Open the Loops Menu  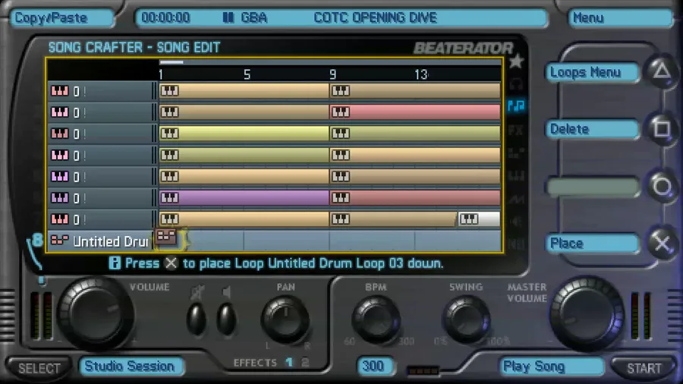(592, 72)
